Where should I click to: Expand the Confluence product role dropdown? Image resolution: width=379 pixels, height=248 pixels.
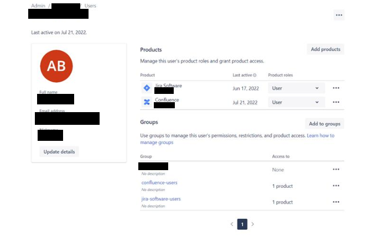tap(296, 102)
